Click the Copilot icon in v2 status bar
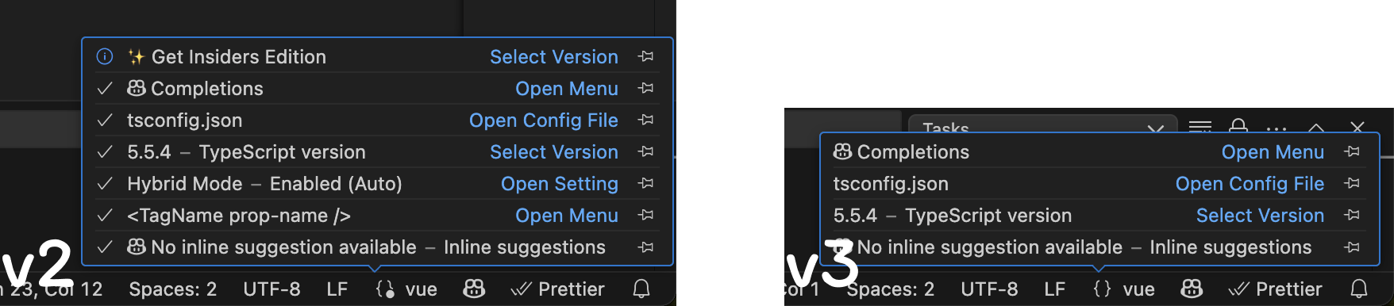The image size is (1394, 306). (x=474, y=289)
